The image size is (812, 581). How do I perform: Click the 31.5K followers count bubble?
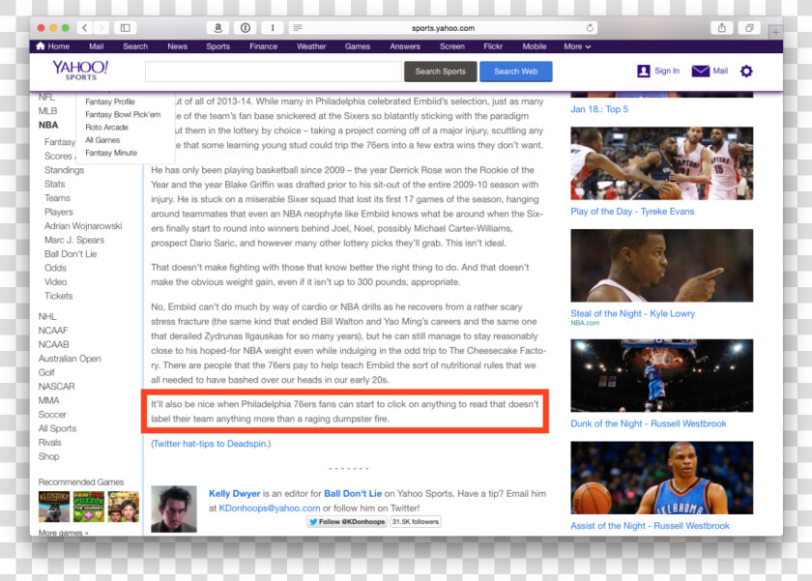pos(416,522)
